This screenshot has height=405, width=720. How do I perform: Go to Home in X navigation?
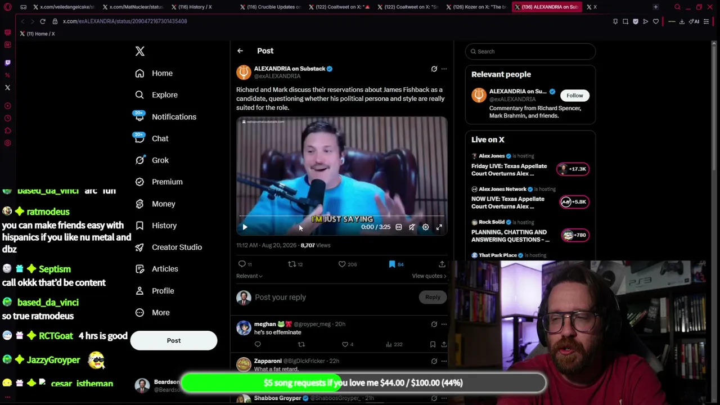coord(154,73)
